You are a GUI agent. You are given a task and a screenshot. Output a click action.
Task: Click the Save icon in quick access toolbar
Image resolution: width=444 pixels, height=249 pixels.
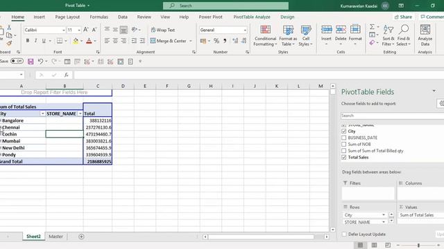(x=31, y=62)
